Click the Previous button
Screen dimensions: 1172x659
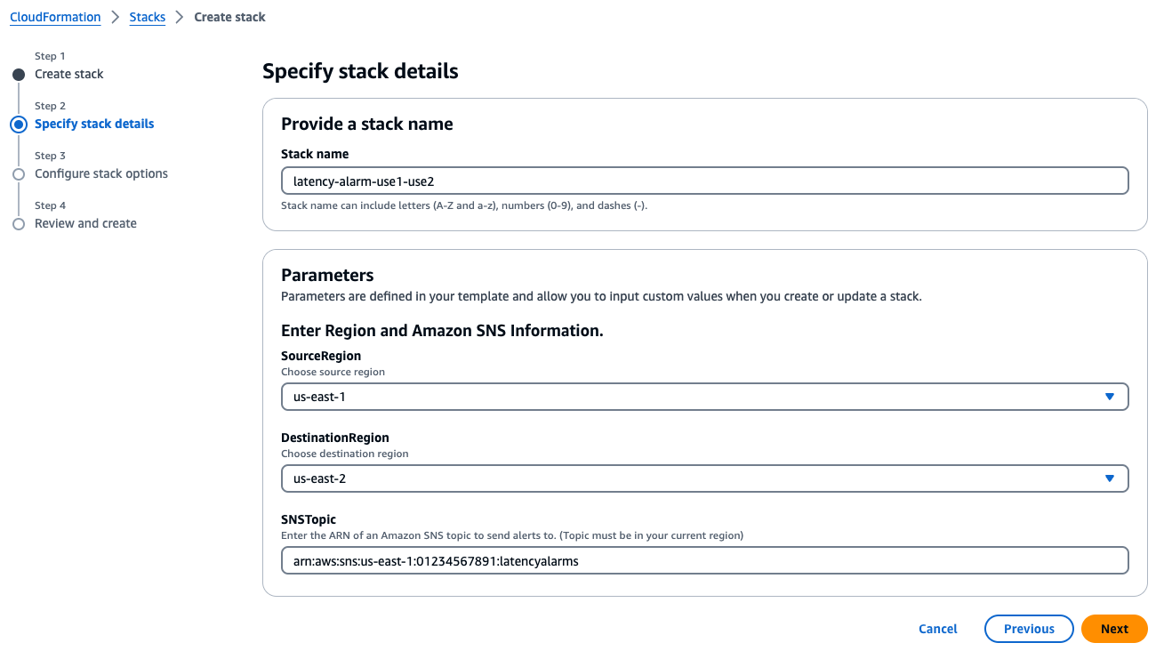(x=1029, y=629)
